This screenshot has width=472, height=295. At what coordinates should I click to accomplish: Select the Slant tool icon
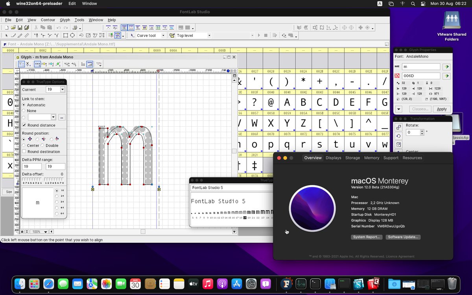click(x=95, y=35)
